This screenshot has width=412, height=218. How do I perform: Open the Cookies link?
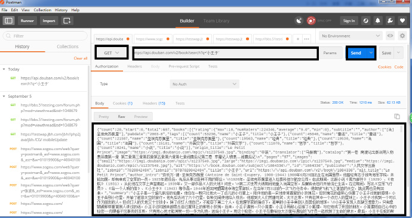point(385,67)
